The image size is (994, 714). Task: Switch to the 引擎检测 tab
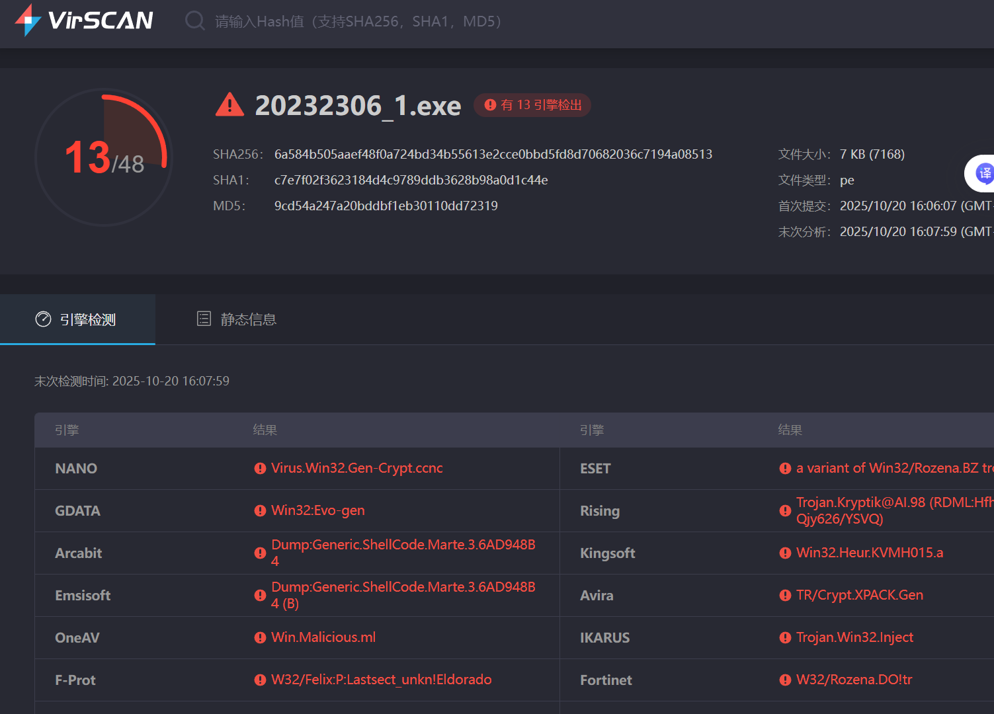point(77,319)
